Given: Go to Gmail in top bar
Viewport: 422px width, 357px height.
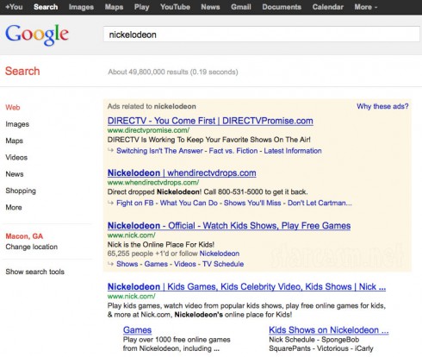Looking at the screenshot, I should 241,7.
